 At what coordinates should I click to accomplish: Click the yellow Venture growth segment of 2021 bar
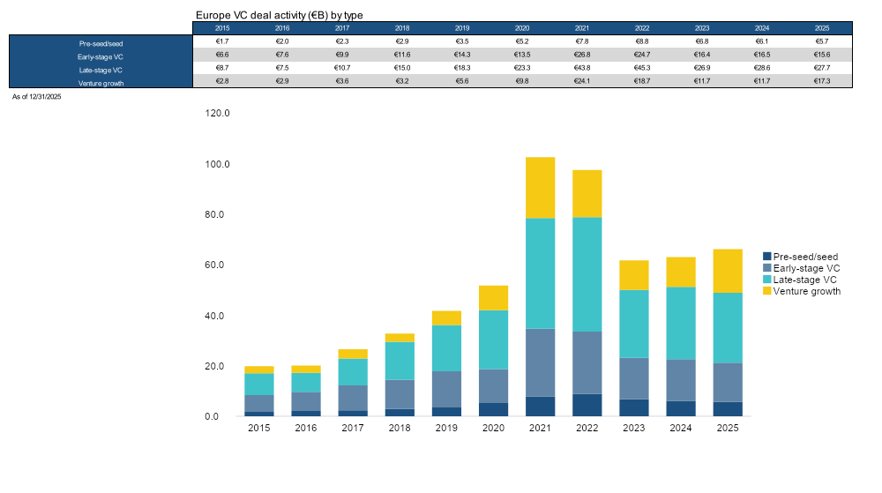540,187
